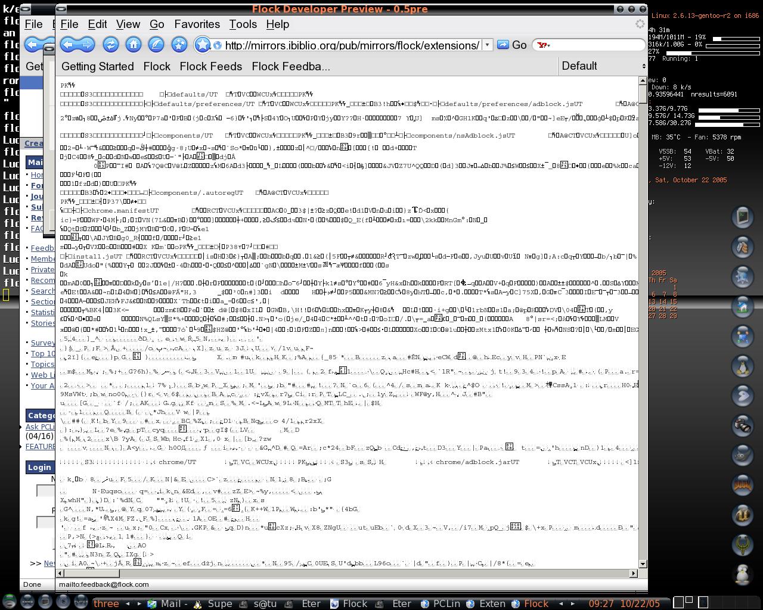The image size is (763, 610).
Task: Click the Go button beside the address bar
Action: pos(512,45)
